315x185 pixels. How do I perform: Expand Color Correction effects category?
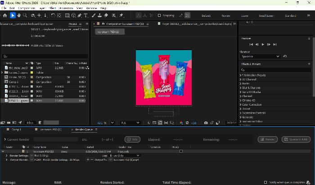pyautogui.click(x=240, y=104)
